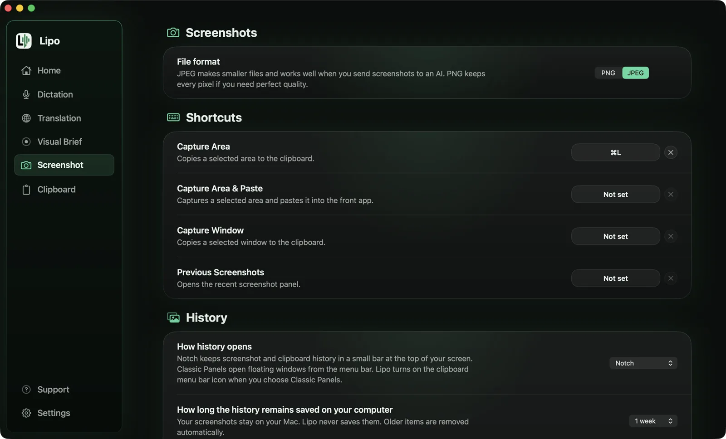Click the Support question mark icon

(x=26, y=390)
